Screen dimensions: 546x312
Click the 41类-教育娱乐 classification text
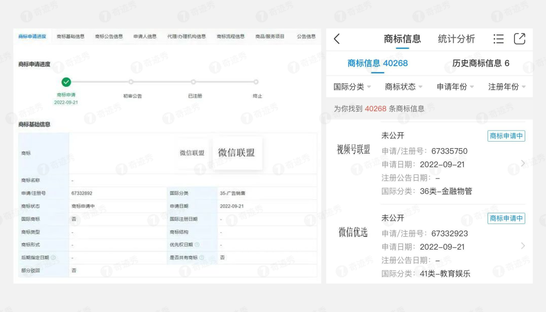pyautogui.click(x=445, y=274)
